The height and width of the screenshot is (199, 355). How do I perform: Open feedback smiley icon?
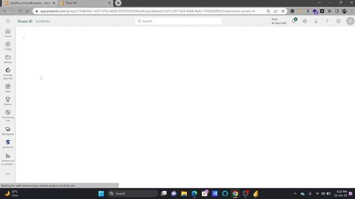pos(338,21)
